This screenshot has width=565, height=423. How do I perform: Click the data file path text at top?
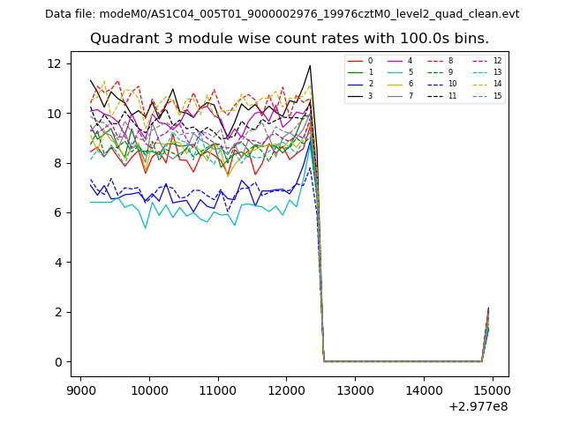click(x=282, y=14)
